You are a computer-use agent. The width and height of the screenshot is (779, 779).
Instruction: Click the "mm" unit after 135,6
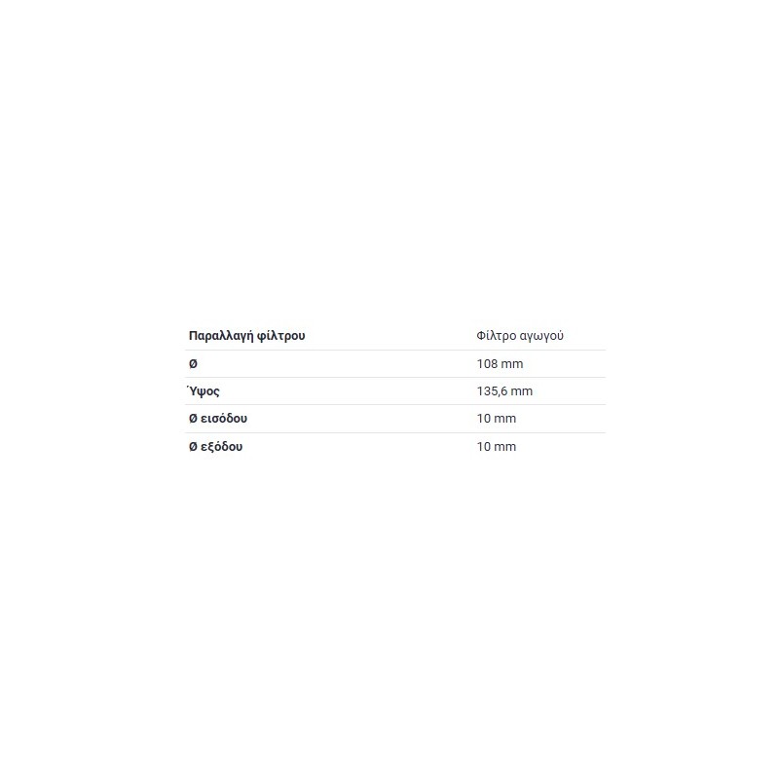click(522, 391)
